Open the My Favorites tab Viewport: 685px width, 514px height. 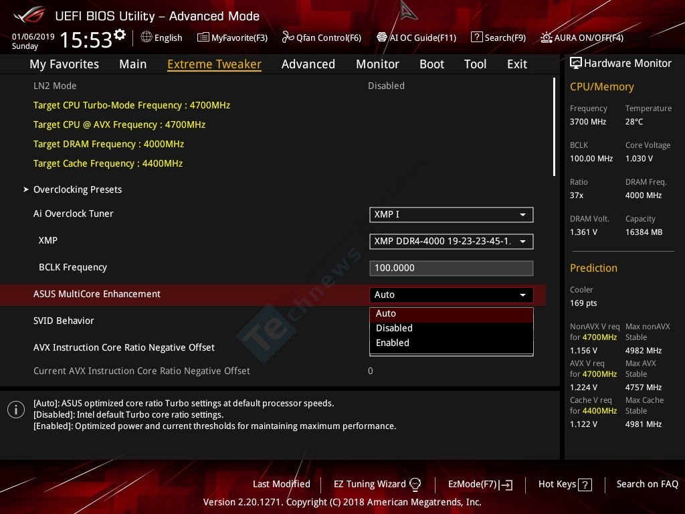[x=64, y=64]
